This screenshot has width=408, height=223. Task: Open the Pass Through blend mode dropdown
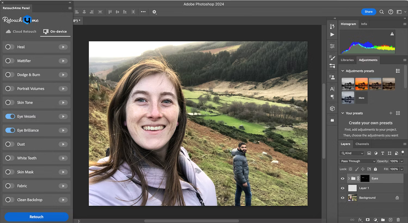[x=357, y=161]
